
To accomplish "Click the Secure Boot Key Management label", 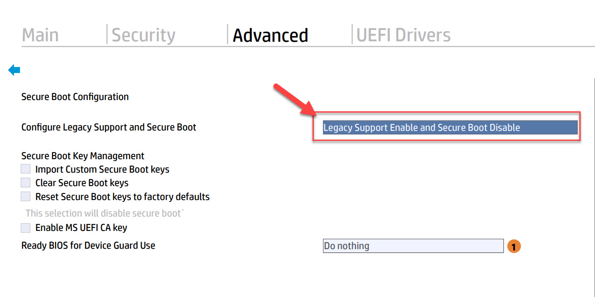I will coord(83,156).
